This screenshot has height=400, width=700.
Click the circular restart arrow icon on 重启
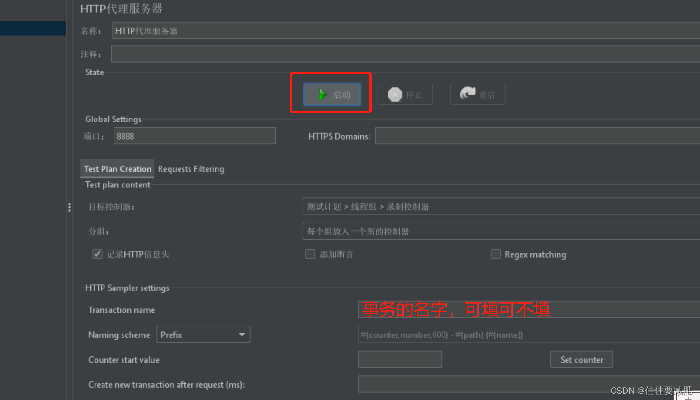468,94
